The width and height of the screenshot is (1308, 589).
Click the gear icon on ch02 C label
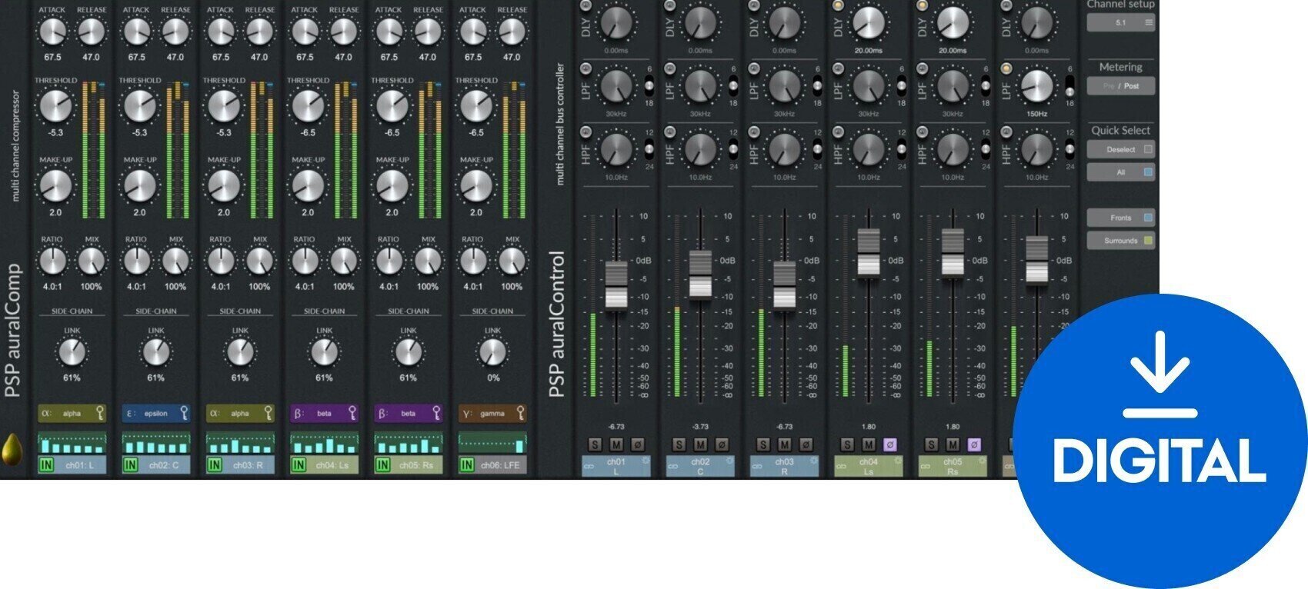click(729, 461)
